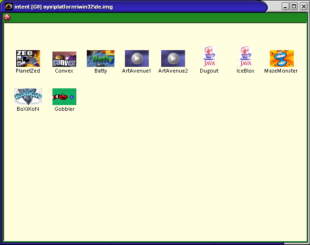Select the ArtAvenue2 play-button thumbnail
Viewport: 310px width, 245px height.
173,58
